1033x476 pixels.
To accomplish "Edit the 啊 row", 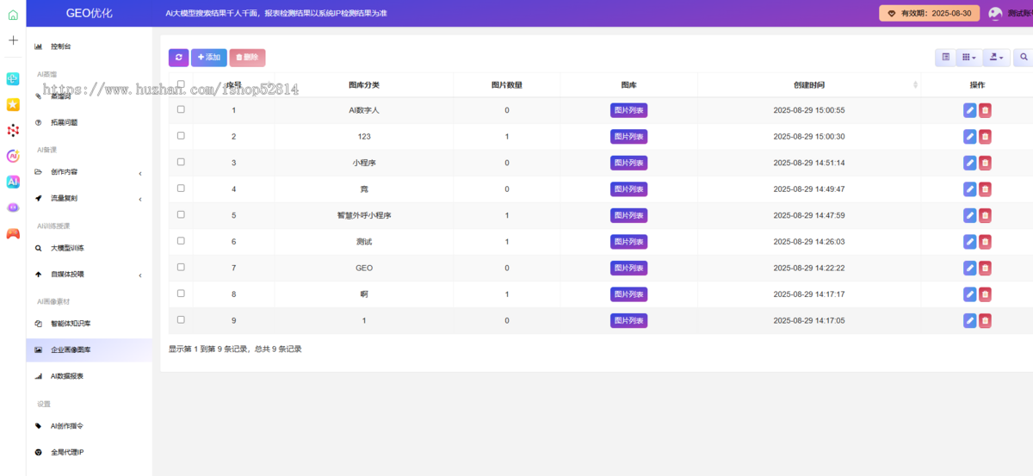I will coord(970,294).
